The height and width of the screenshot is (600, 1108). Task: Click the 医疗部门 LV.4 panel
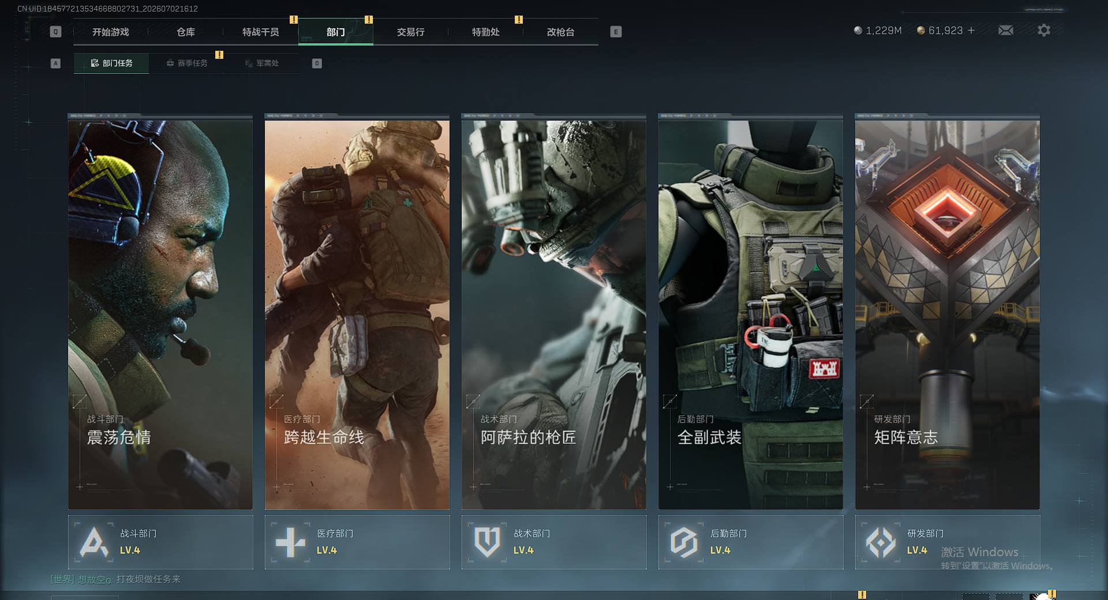pyautogui.click(x=357, y=542)
